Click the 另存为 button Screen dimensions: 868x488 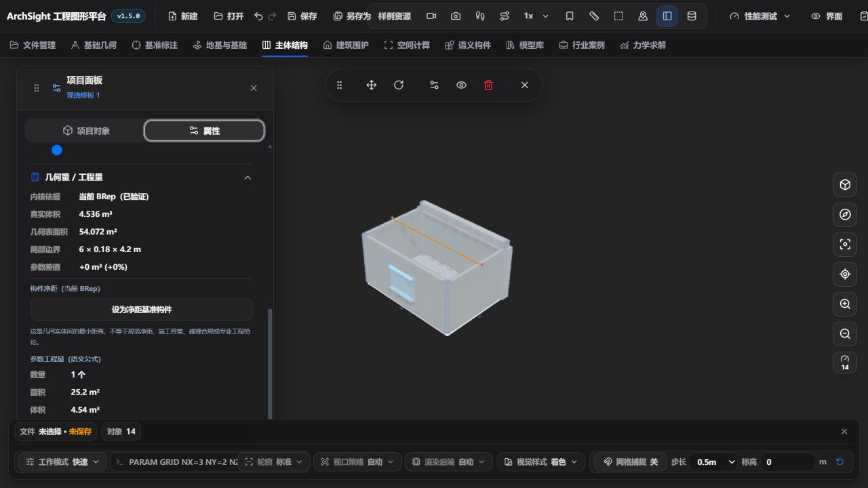pyautogui.click(x=352, y=16)
